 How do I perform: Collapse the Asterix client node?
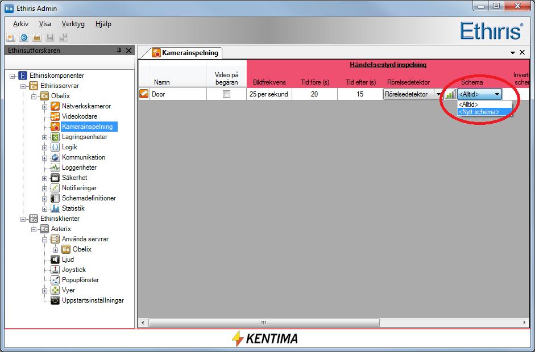[x=34, y=229]
